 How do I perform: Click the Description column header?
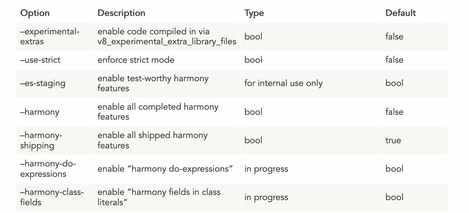tap(121, 13)
